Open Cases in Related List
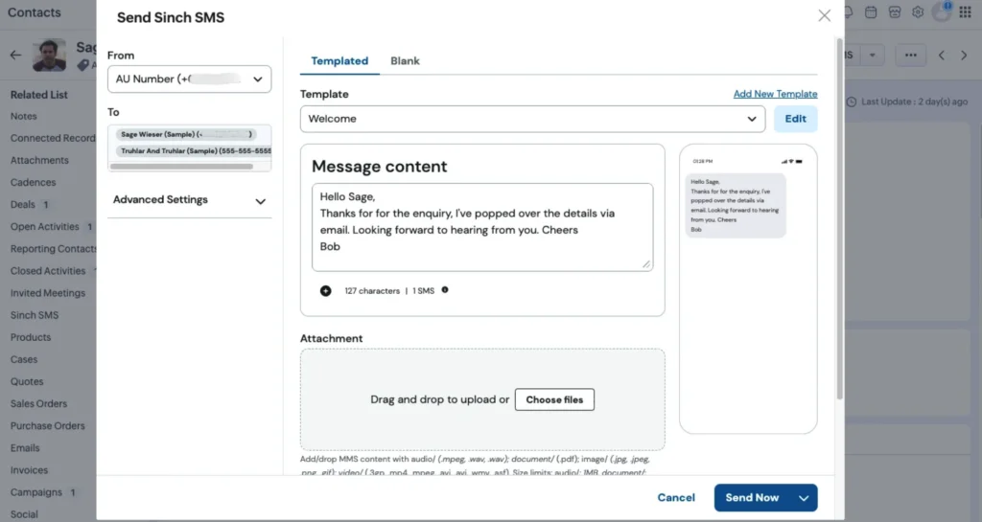 [x=24, y=359]
